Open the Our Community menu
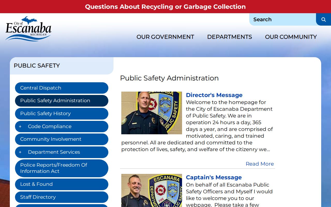The image size is (331, 207). 291,37
